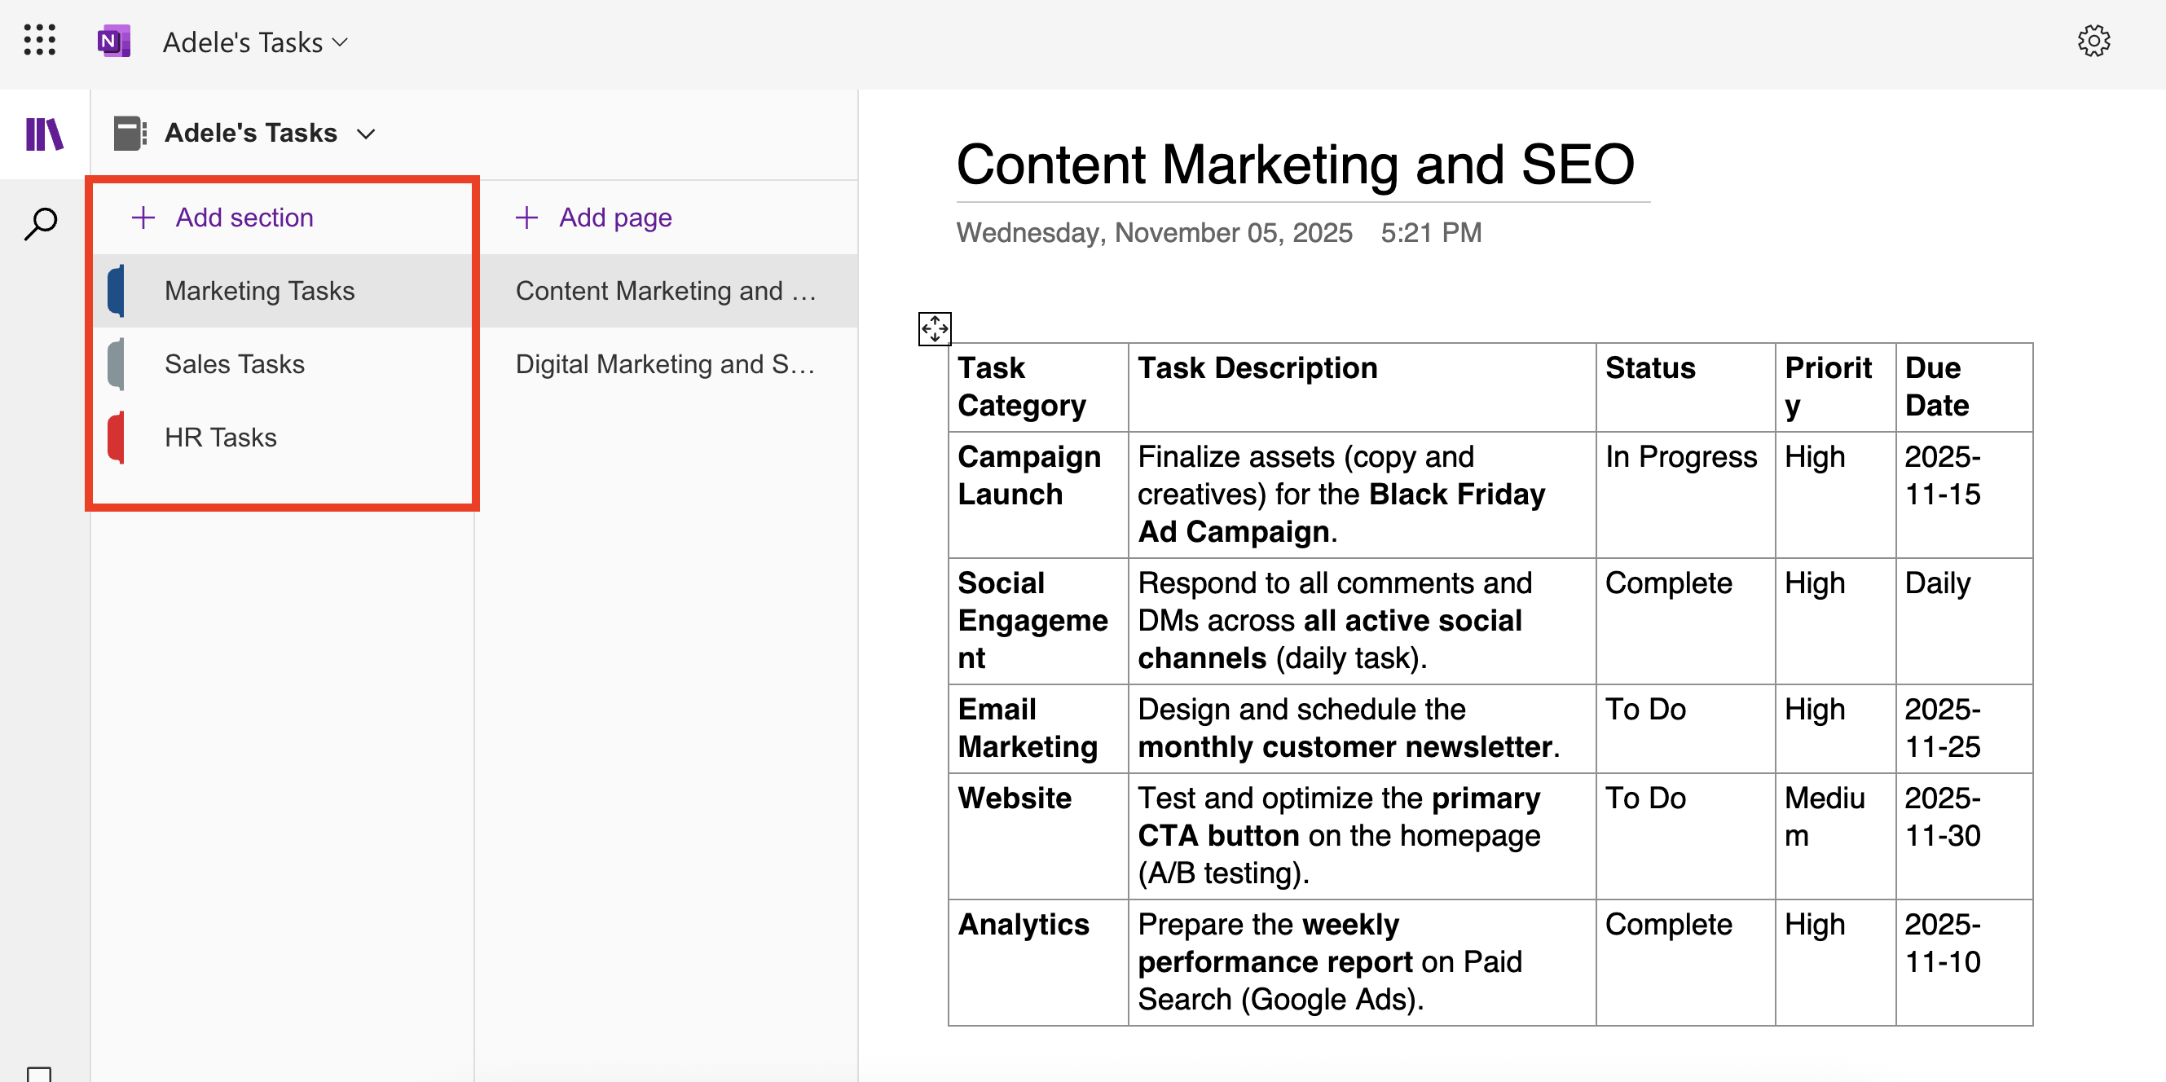Click the Content Marketing and SEO page title

coord(1295,163)
